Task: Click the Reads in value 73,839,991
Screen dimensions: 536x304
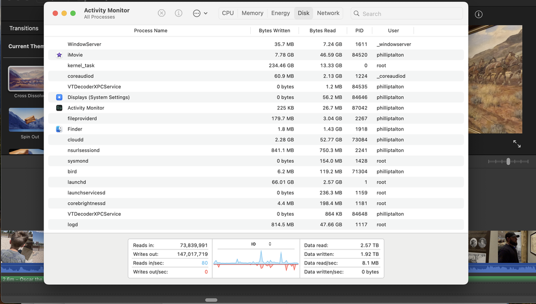Action: pyautogui.click(x=194, y=245)
